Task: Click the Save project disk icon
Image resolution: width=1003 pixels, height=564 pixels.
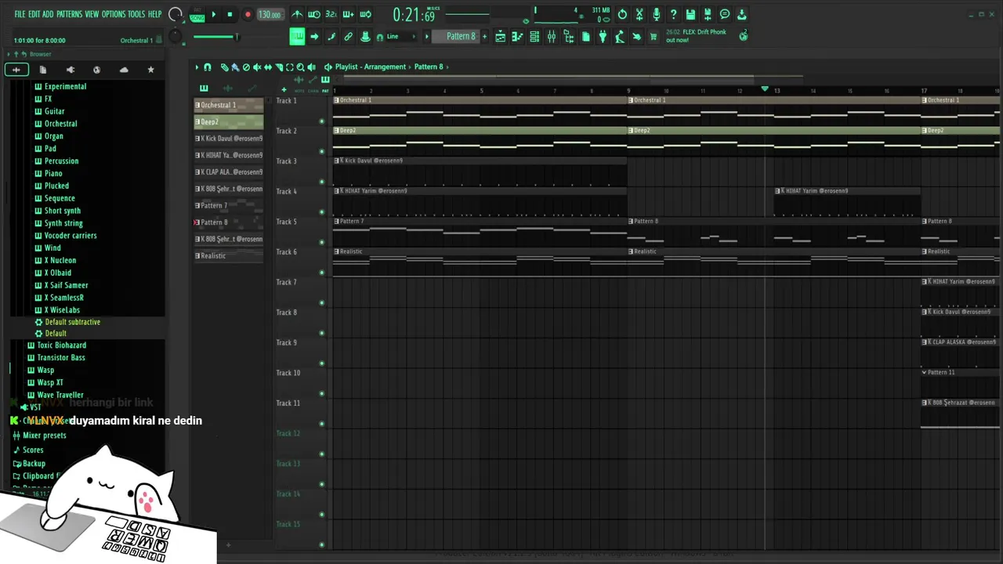Action: 690,14
